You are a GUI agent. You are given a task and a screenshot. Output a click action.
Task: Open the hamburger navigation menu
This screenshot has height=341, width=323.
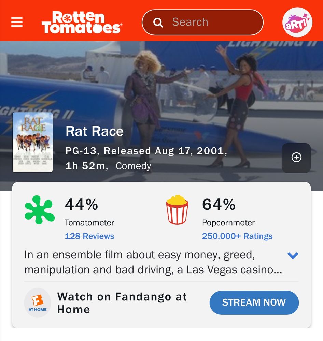click(17, 22)
